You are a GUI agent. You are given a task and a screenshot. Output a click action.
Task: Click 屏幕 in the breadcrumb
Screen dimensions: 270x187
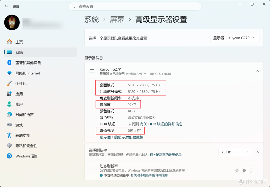[x=117, y=19]
